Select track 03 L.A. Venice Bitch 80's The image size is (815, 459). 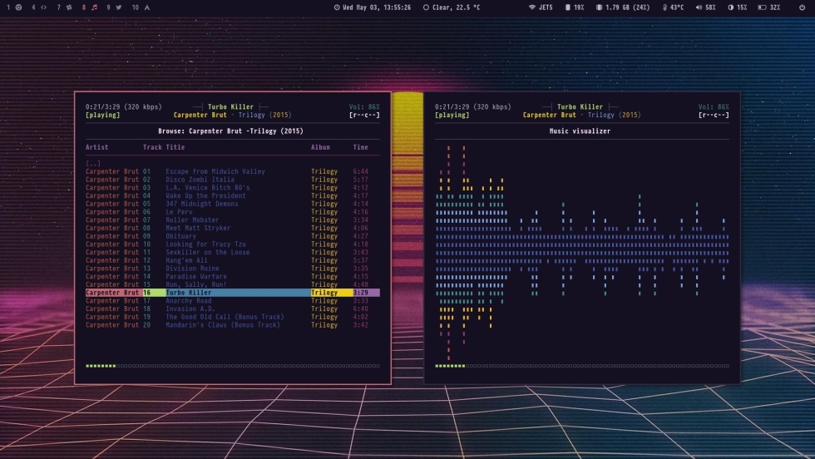pyautogui.click(x=233, y=188)
